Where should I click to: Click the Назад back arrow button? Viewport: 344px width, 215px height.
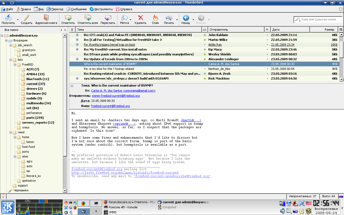coord(186,19)
